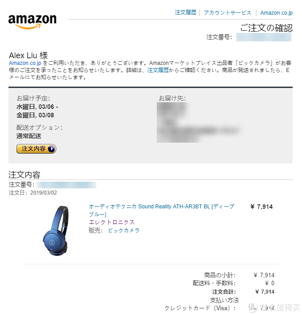Open the Amazon.co.jp link in the header

click(x=277, y=12)
